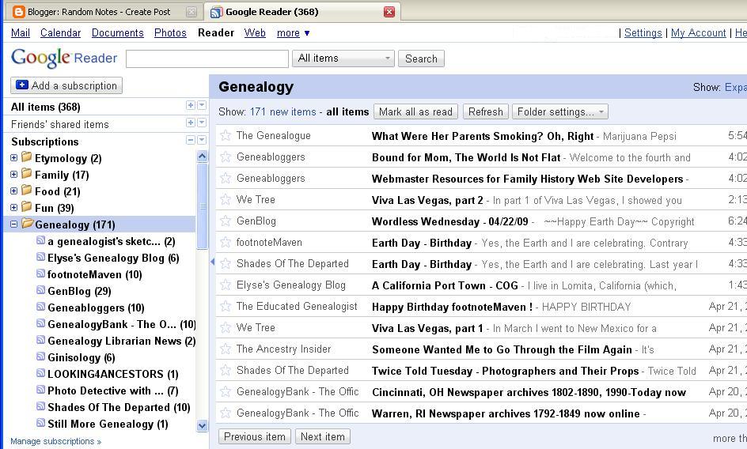747x449 pixels.
Task: Go to the Previous item
Action: tap(254, 436)
